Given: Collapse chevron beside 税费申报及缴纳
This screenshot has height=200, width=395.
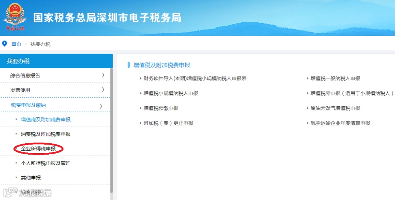Looking at the screenshot, I should tap(101, 106).
